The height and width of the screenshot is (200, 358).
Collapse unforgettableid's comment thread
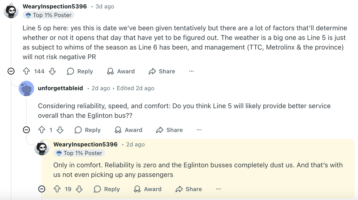(x=26, y=130)
